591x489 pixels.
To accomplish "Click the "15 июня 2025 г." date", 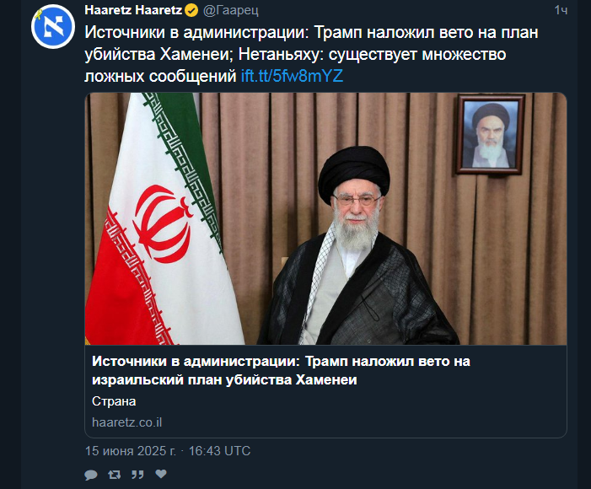I will click(131, 451).
